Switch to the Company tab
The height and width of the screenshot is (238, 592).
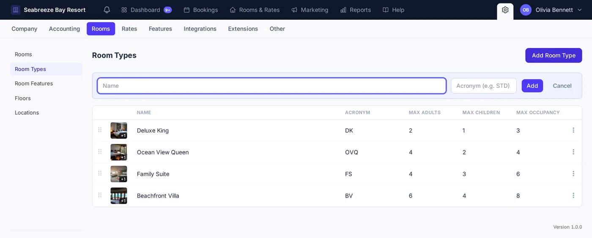click(x=25, y=29)
